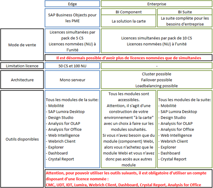Click "- SAP Lumira Desktop" in the Edge column
Screen dimensions: 213x188
click(65, 111)
